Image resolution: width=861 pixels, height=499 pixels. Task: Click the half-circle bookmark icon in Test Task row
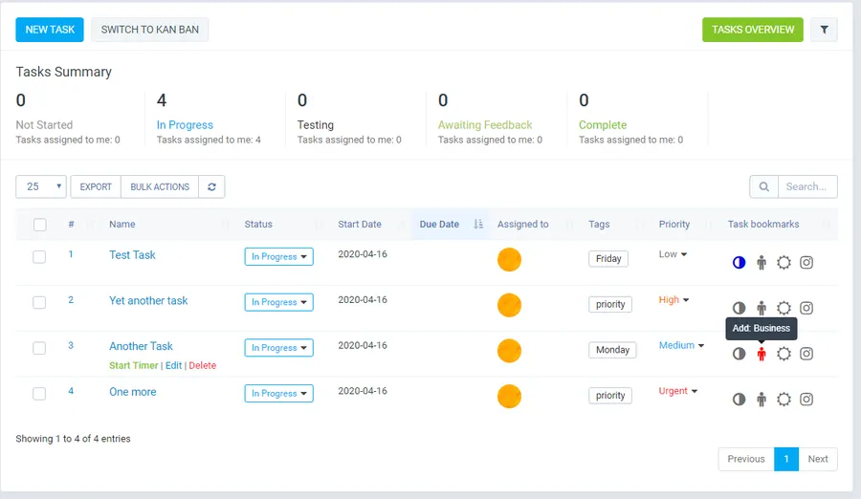click(x=740, y=262)
